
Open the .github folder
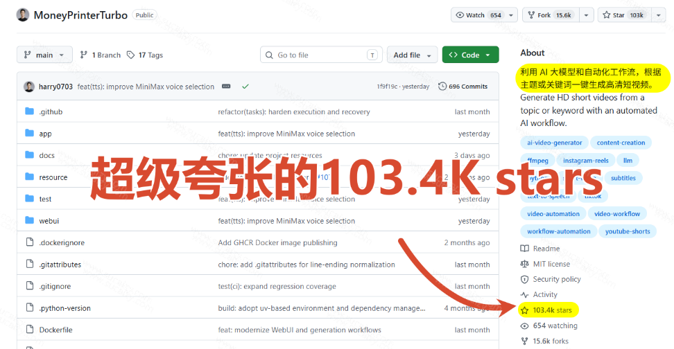tap(51, 111)
